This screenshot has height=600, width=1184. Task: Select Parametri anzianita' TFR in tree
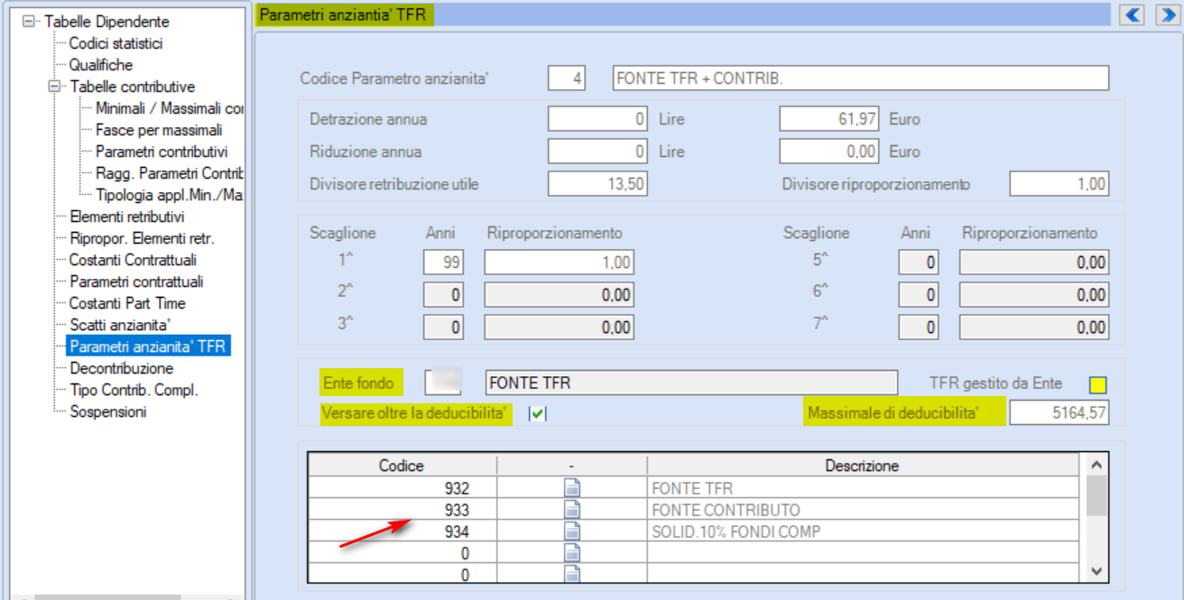[149, 346]
